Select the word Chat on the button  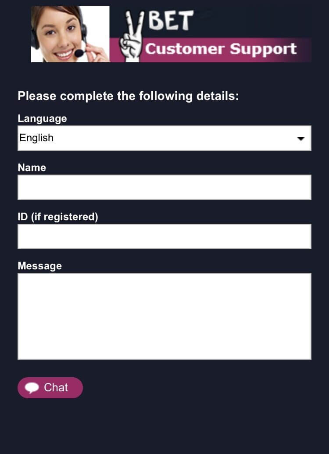click(56, 387)
